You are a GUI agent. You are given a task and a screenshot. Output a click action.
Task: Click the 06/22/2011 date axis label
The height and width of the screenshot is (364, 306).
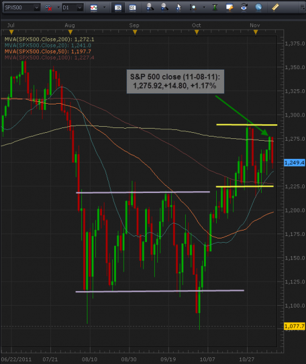16,360
